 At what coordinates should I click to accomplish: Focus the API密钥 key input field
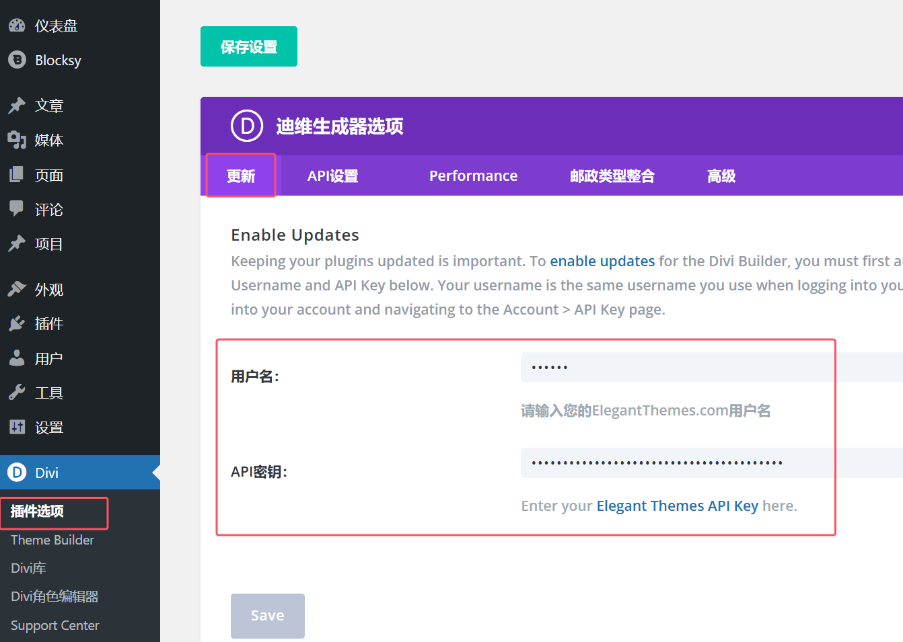(x=712, y=463)
